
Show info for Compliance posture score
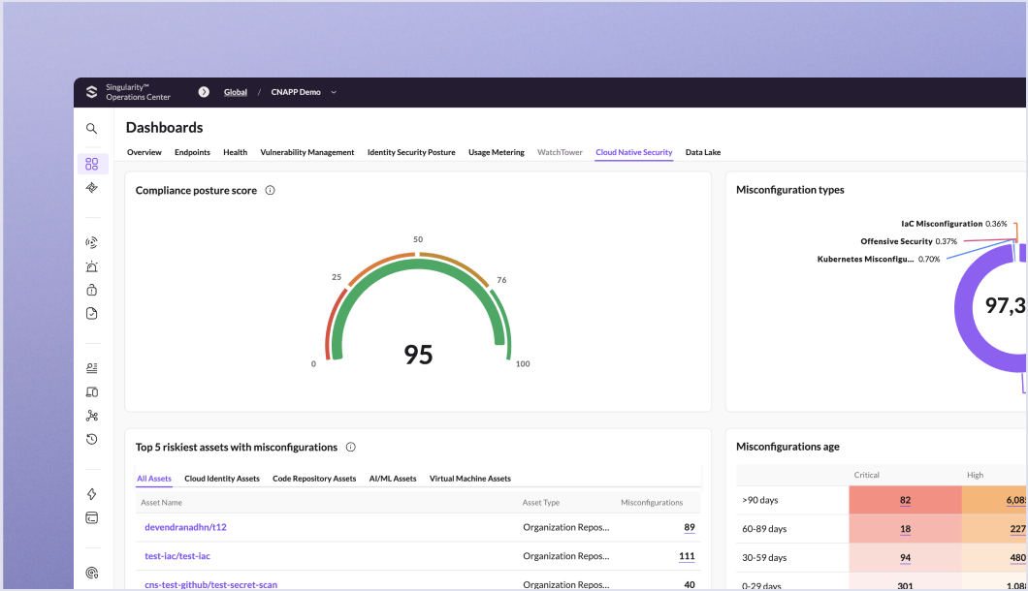[x=270, y=191]
